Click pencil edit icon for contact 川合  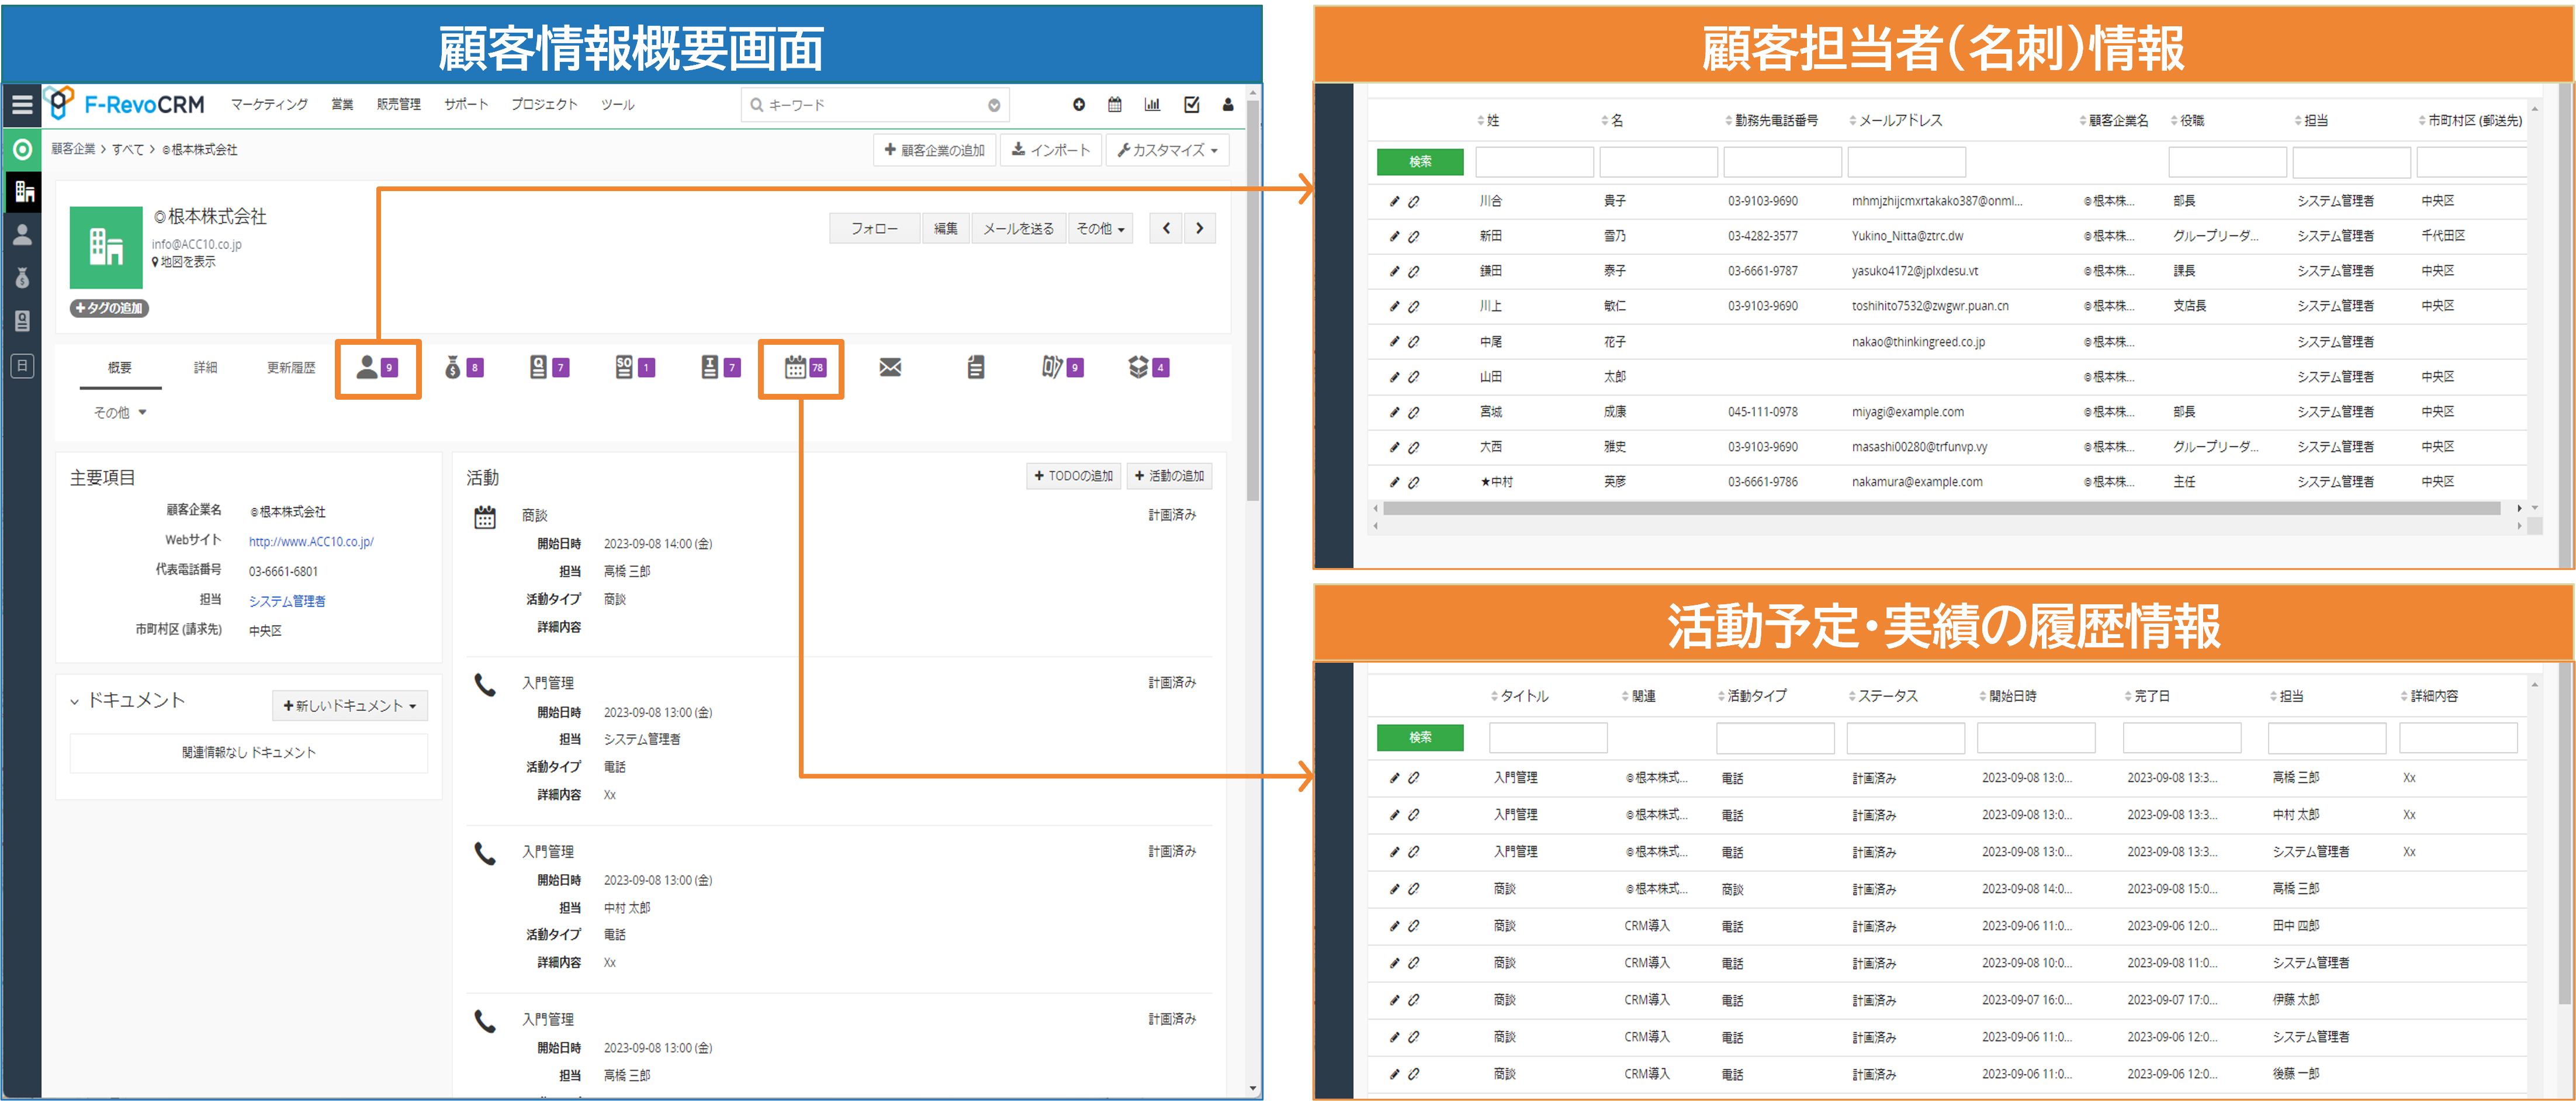pyautogui.click(x=1395, y=201)
